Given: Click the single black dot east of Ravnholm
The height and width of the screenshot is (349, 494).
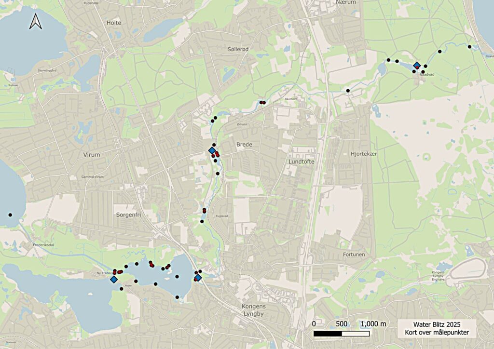Looking at the screenshot, I should pyautogui.click(x=348, y=91).
